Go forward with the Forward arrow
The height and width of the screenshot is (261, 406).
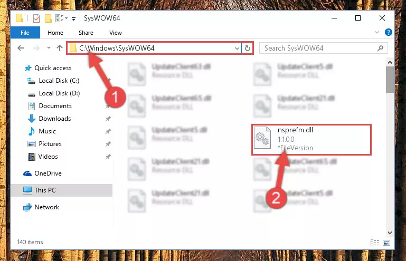point(36,48)
